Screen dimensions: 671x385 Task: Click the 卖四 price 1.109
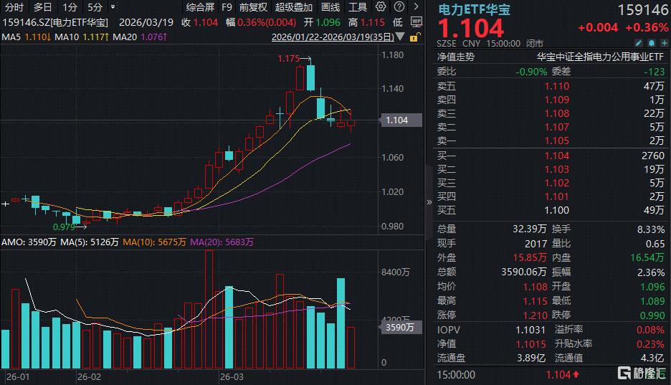(557, 100)
